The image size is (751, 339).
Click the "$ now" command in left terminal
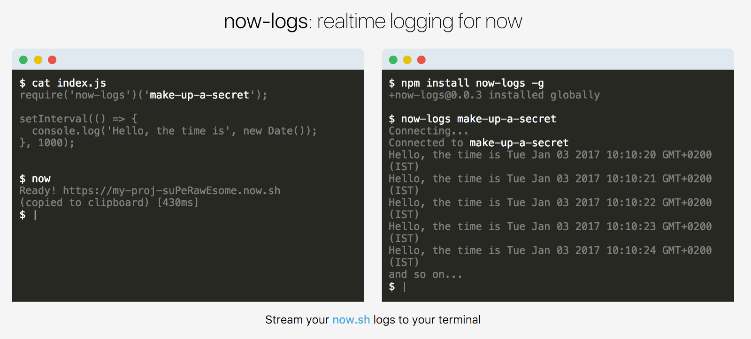tap(35, 179)
